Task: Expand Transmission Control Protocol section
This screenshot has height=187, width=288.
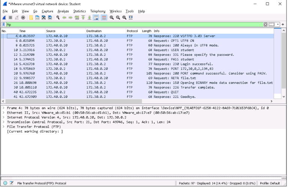Action: click(x=3, y=122)
